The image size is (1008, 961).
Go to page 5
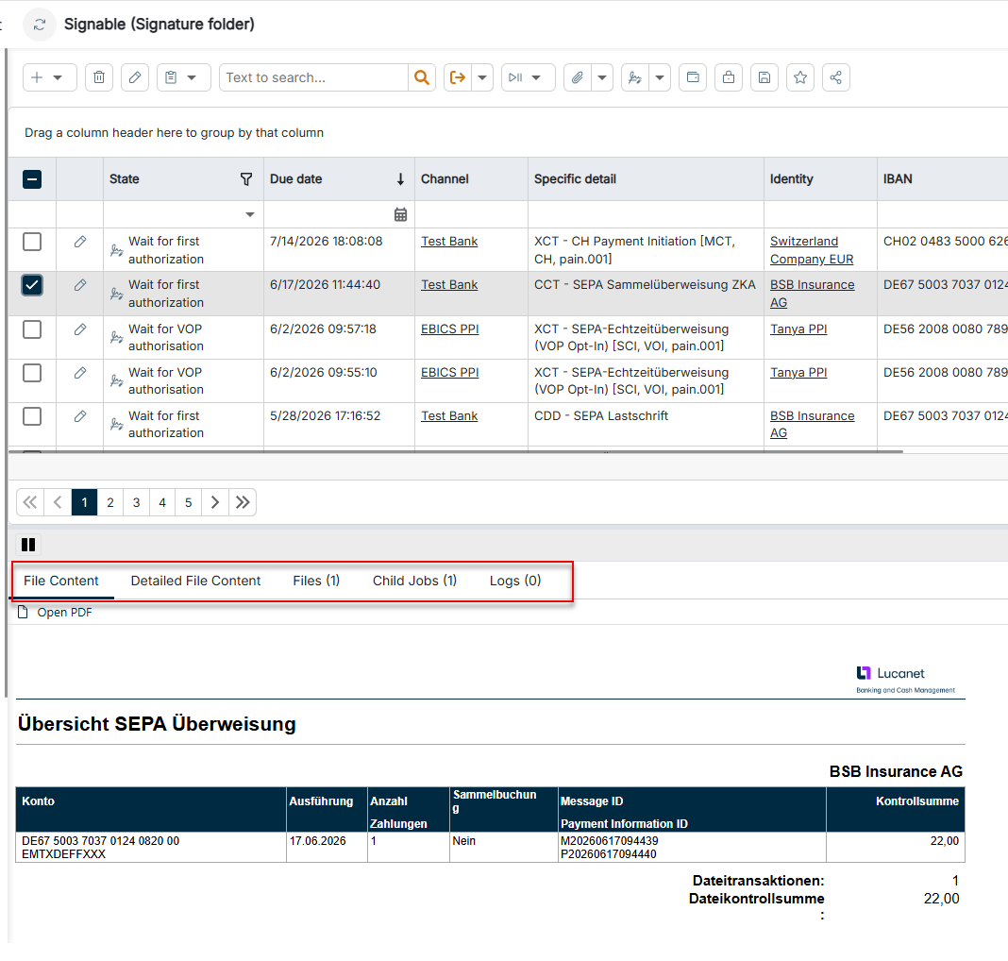(x=189, y=502)
